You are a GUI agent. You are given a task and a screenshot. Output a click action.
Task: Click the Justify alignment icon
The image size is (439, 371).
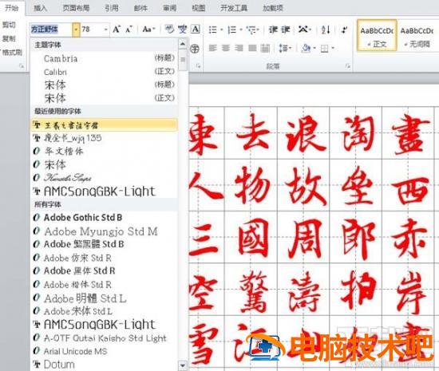tap(252, 49)
